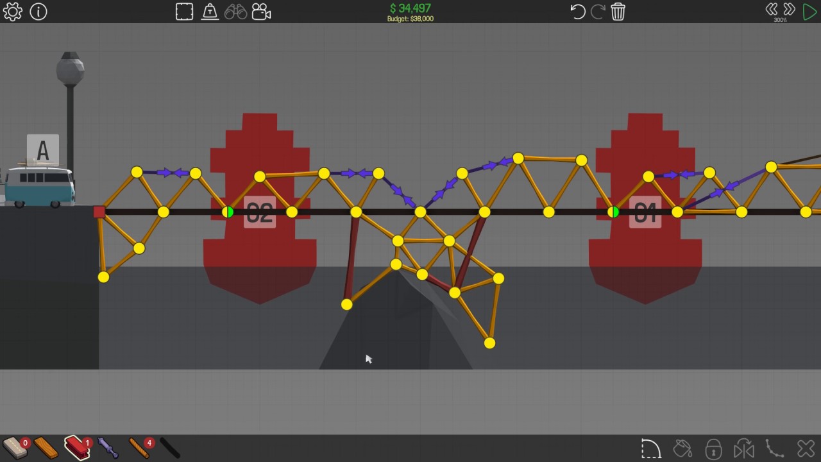821x462 pixels.
Task: Click the boat labeled 02
Action: click(x=260, y=209)
